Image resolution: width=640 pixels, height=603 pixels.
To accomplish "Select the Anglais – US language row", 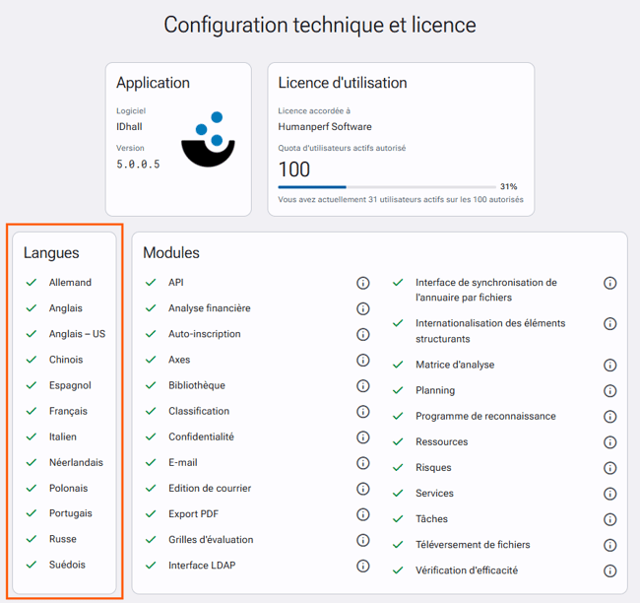I will point(65,334).
